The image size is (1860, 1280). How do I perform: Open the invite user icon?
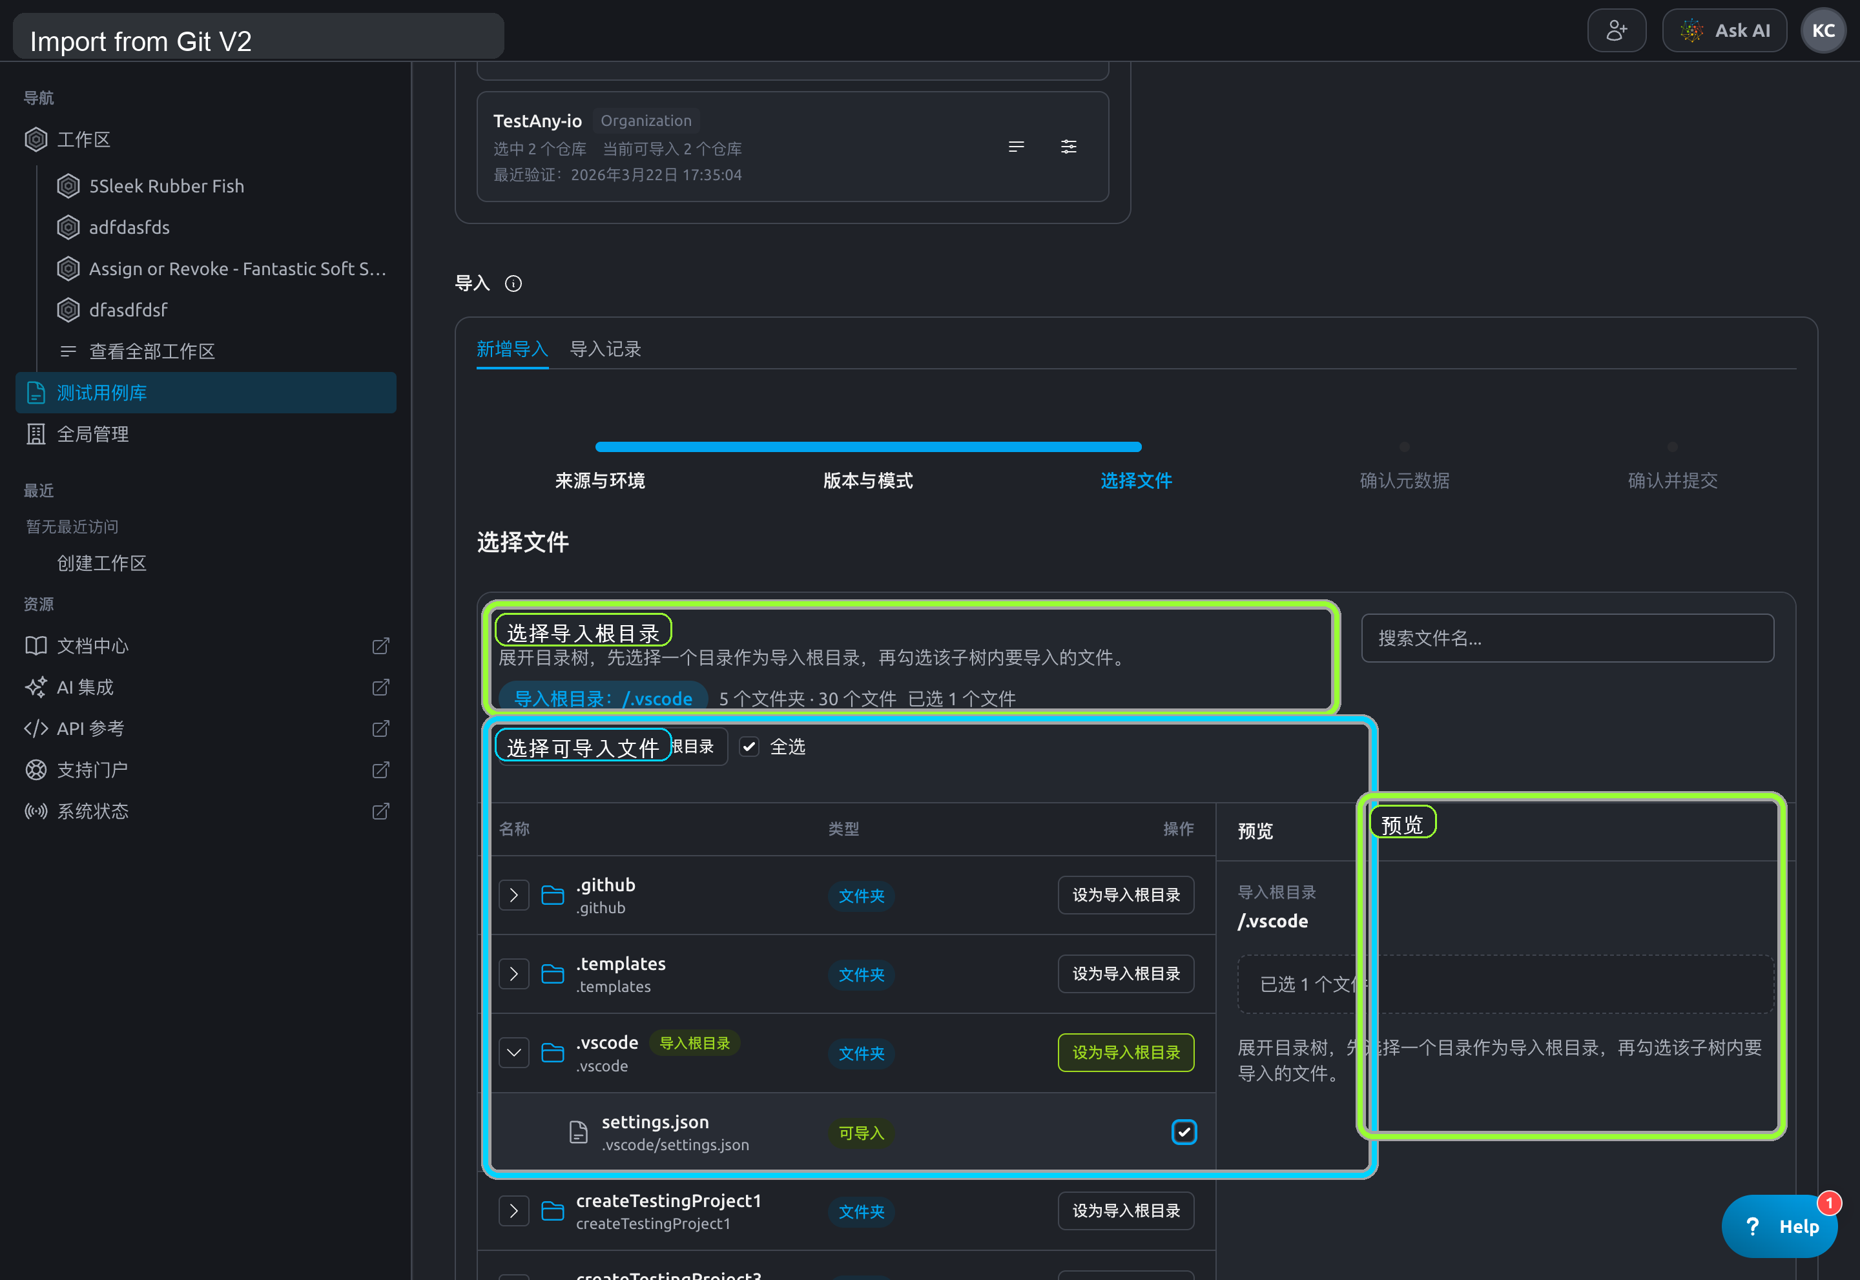1616,30
